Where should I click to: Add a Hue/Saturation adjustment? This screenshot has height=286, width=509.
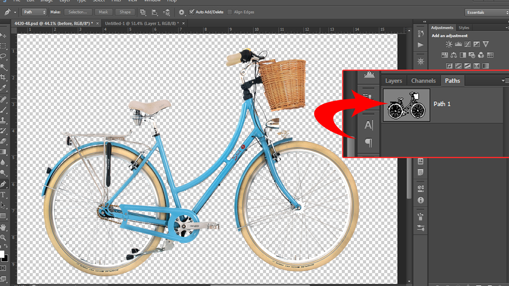445,55
